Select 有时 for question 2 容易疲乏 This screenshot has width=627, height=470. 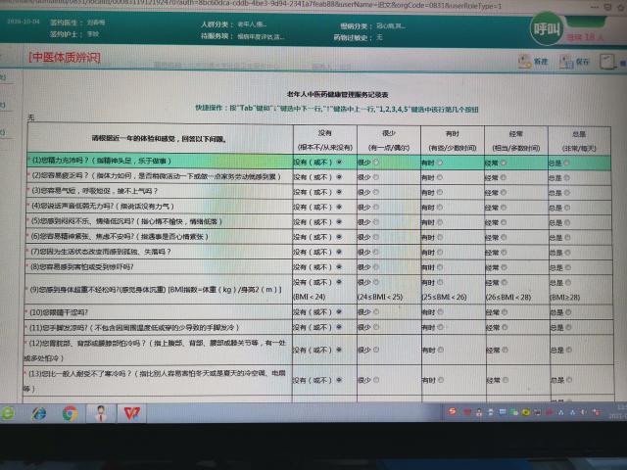click(x=441, y=177)
